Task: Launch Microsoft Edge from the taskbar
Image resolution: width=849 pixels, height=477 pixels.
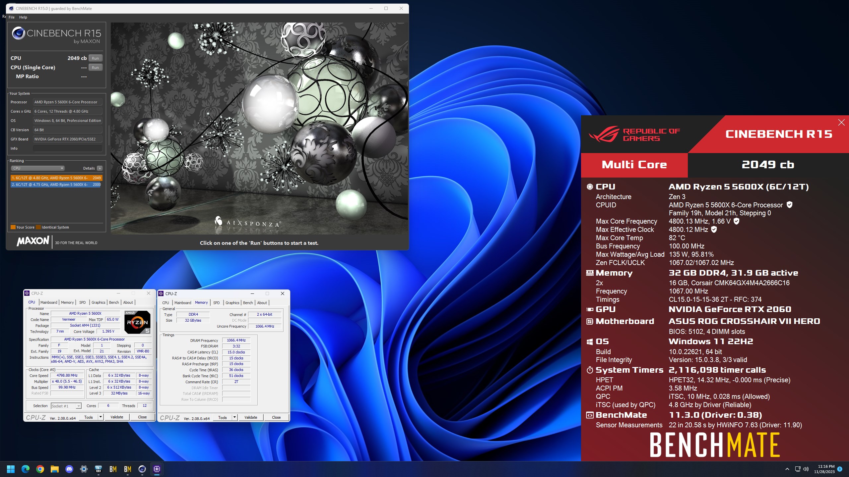Action: pos(25,469)
